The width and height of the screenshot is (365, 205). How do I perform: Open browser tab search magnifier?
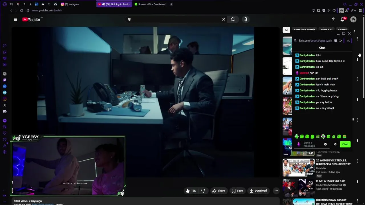(x=345, y=4)
